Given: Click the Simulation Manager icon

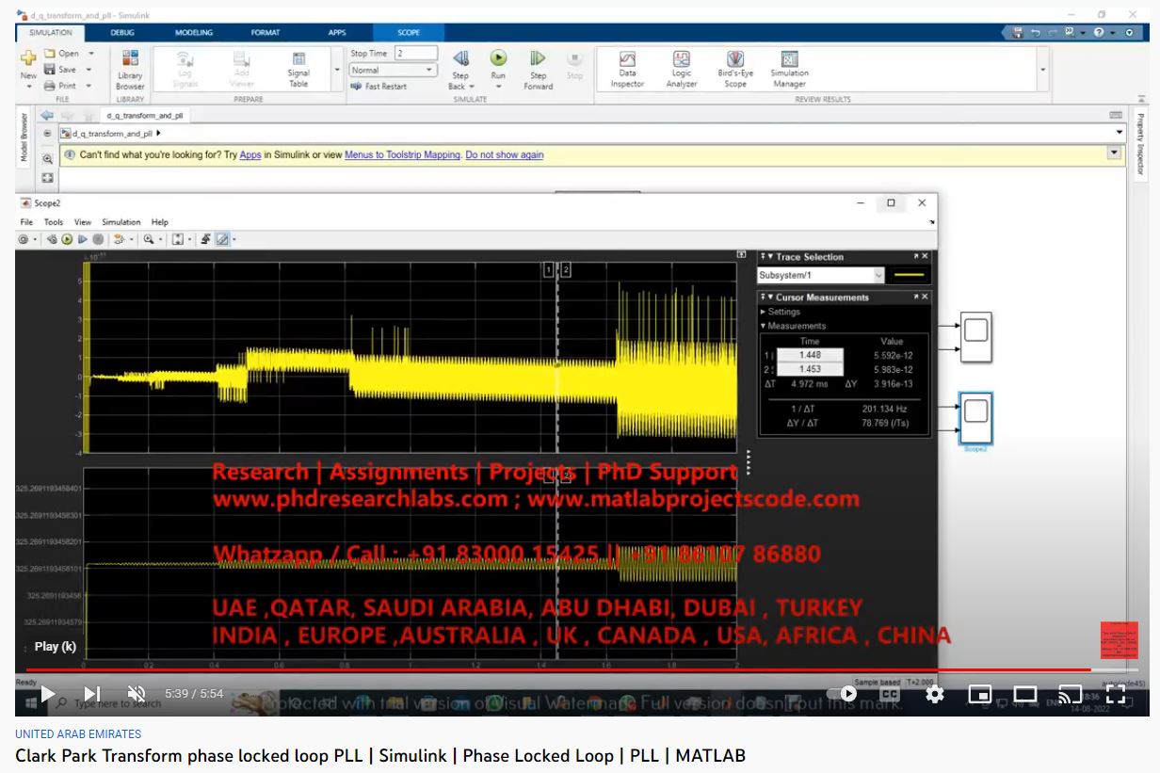Looking at the screenshot, I should tap(789, 69).
